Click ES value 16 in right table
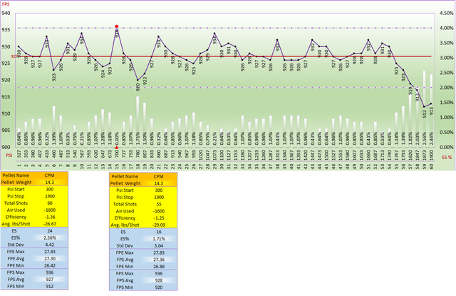 [159, 232]
